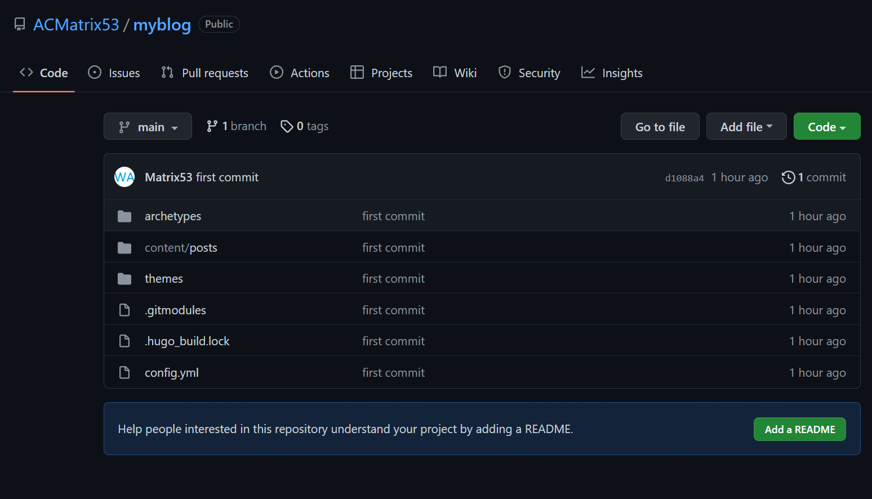Expand the green Code dropdown button
The image size is (872, 499).
tap(827, 127)
